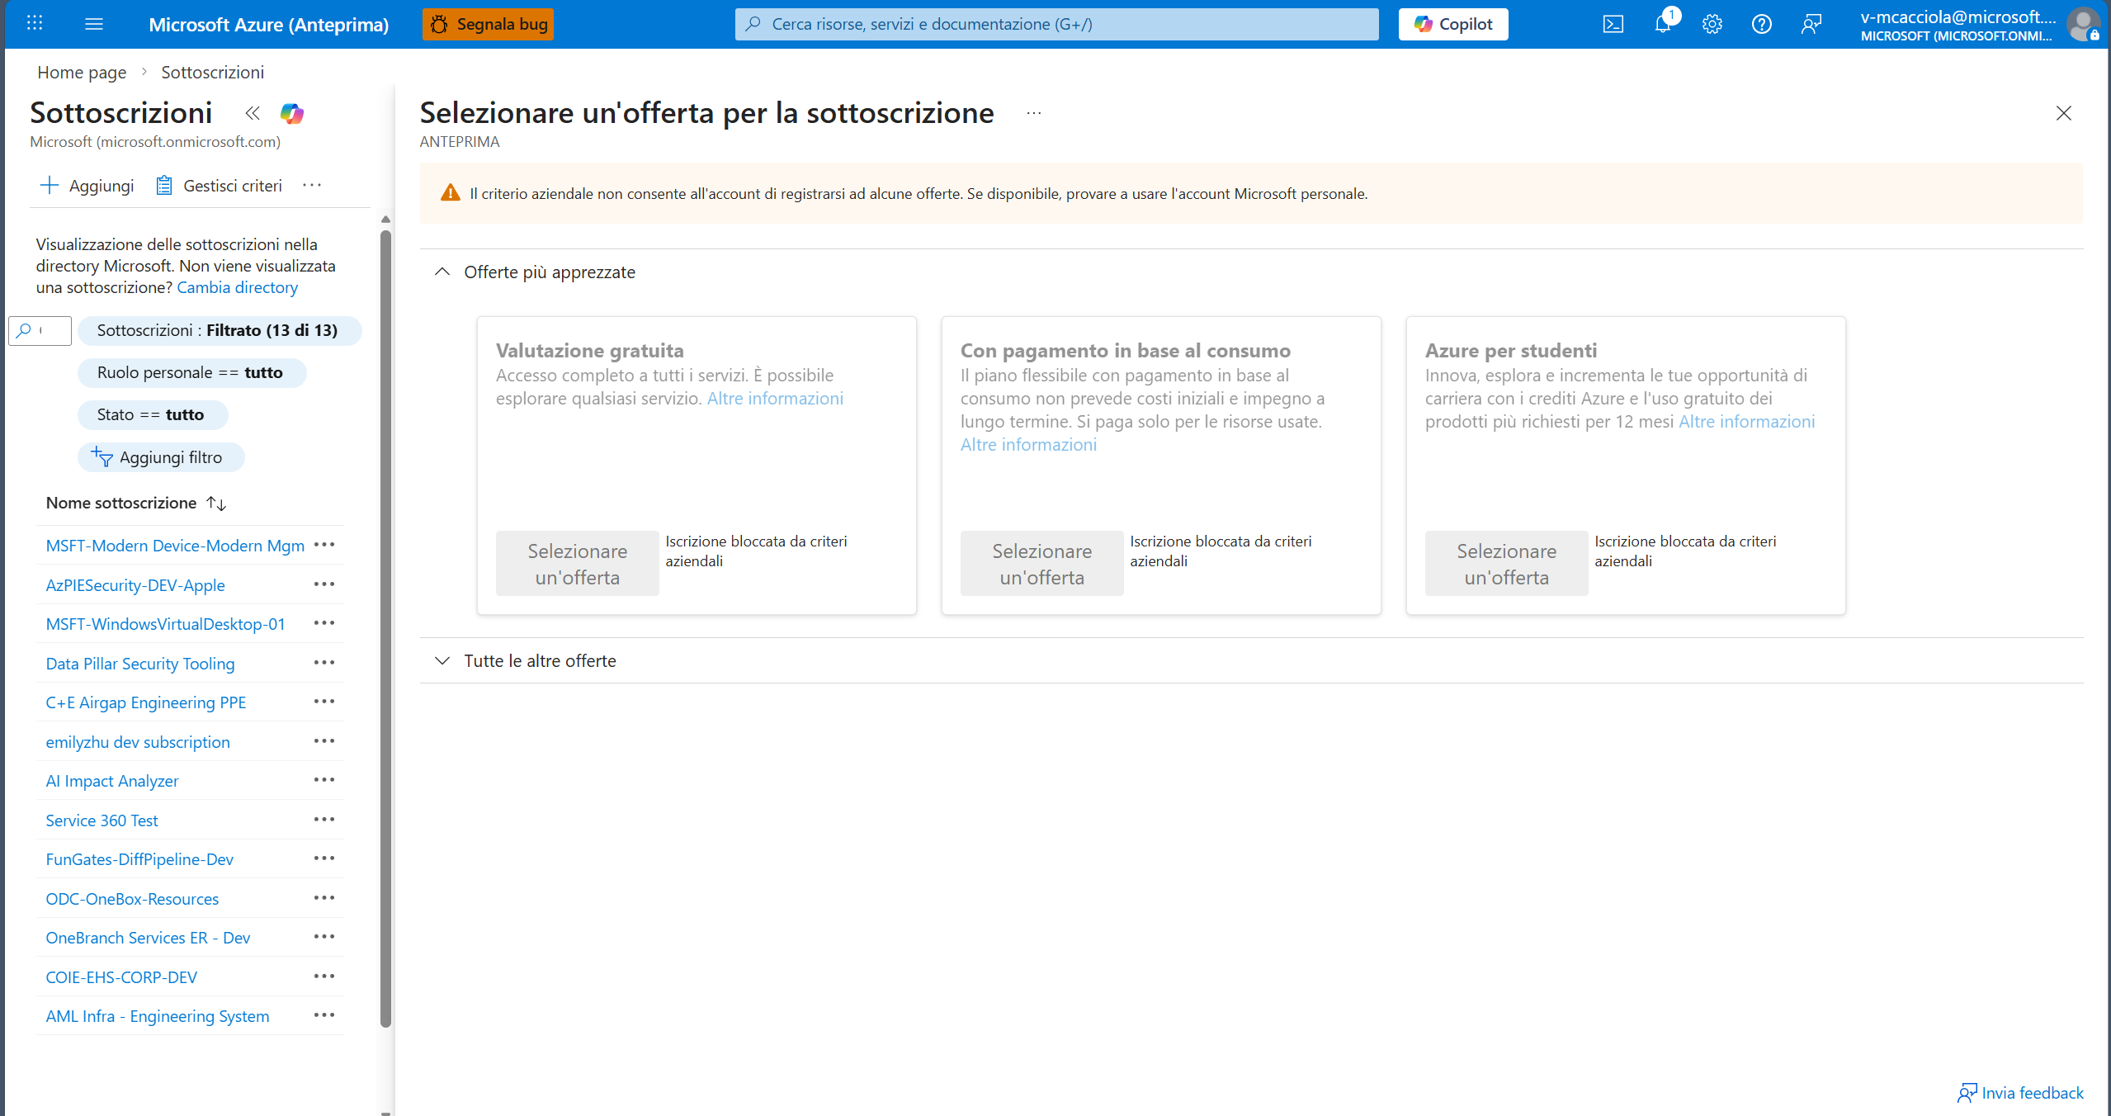Viewport: 2111px width, 1116px height.
Task: Focus the Cerca risorse search box
Action: (x=1056, y=24)
